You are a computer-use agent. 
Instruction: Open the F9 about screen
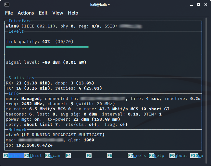click(x=179, y=156)
